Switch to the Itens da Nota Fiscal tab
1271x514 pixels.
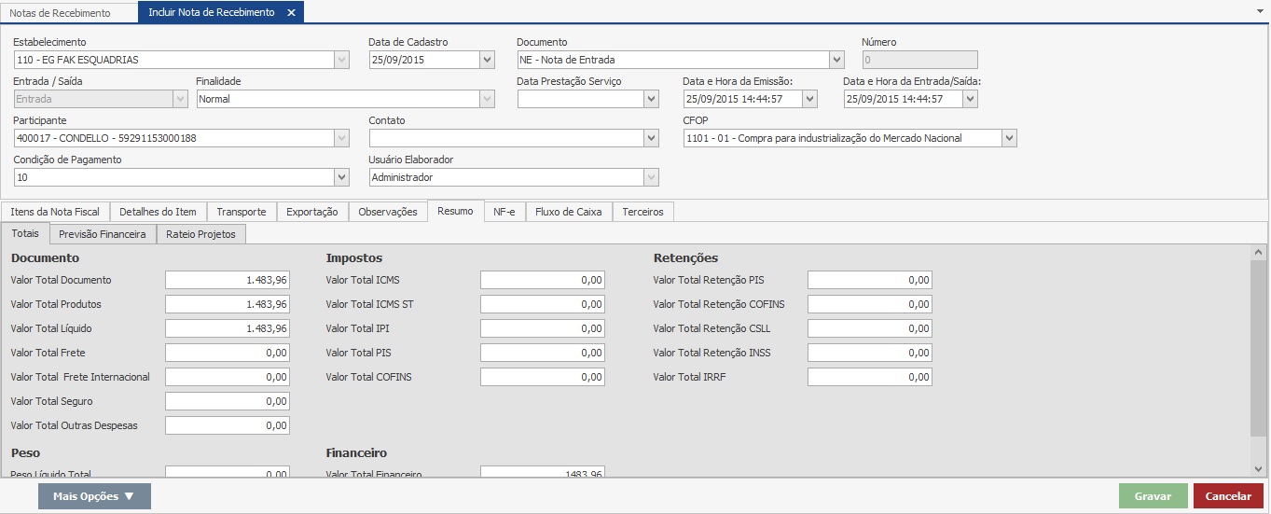click(x=55, y=212)
